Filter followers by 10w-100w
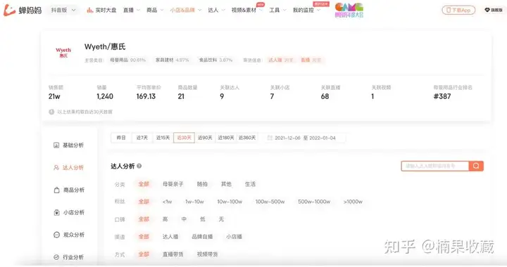 tap(230, 202)
